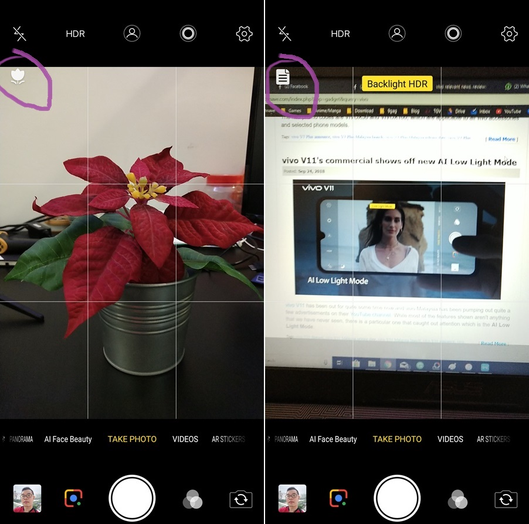Image resolution: width=529 pixels, height=524 pixels.
Task: Tap the document scene-detection icon
Action: (283, 77)
